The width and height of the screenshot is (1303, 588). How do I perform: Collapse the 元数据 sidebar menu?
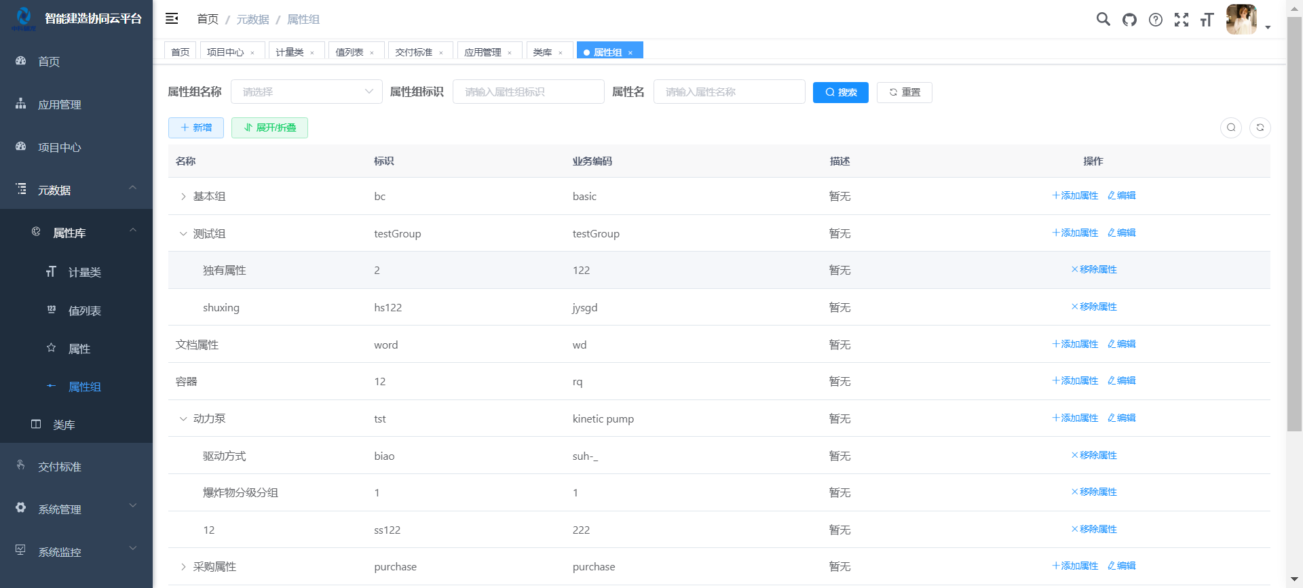(76, 190)
